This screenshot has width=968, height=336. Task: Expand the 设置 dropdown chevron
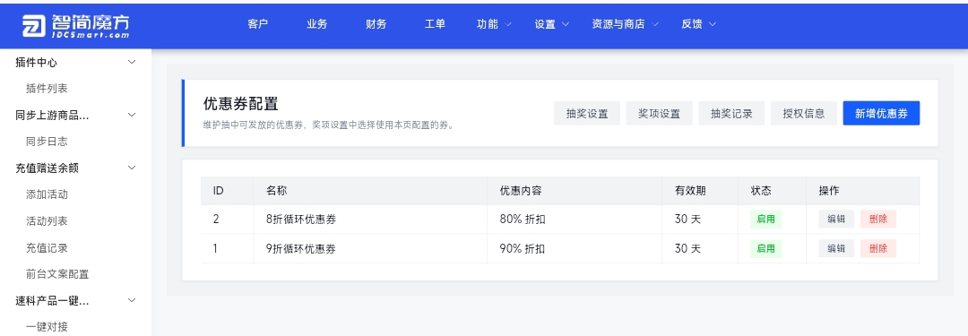point(566,24)
